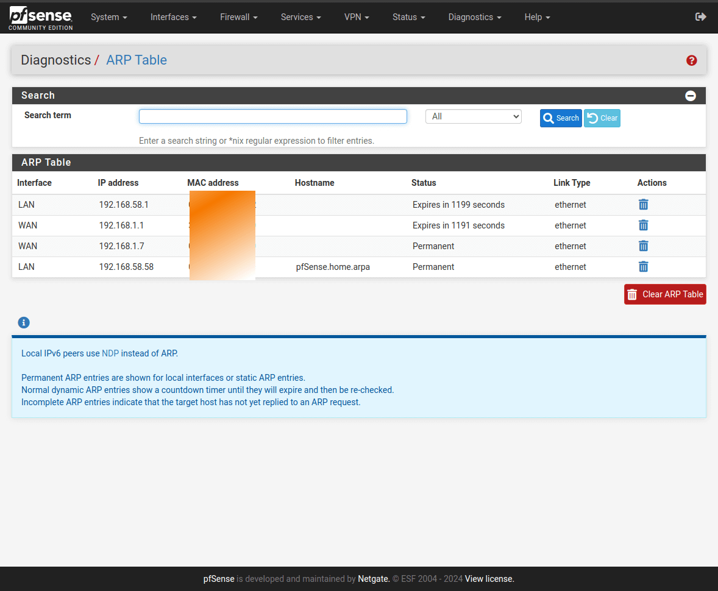Click the blue Search button
This screenshot has height=591, width=718.
[561, 118]
